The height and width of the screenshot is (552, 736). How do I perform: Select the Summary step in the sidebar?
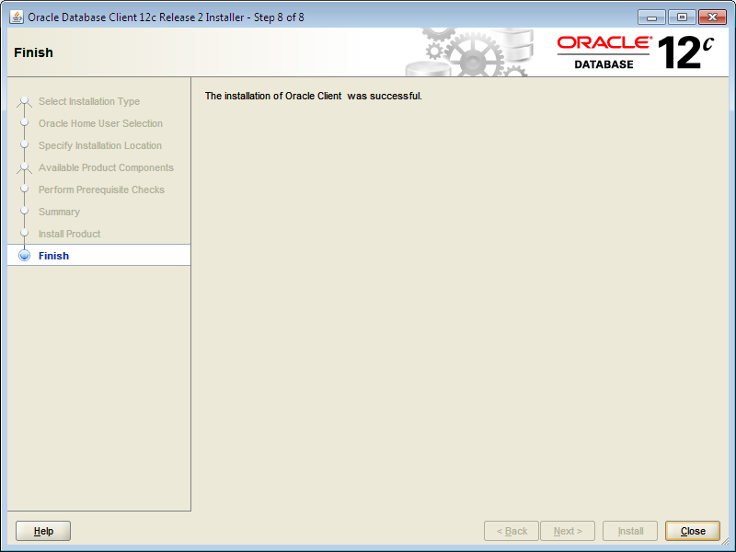pos(59,212)
